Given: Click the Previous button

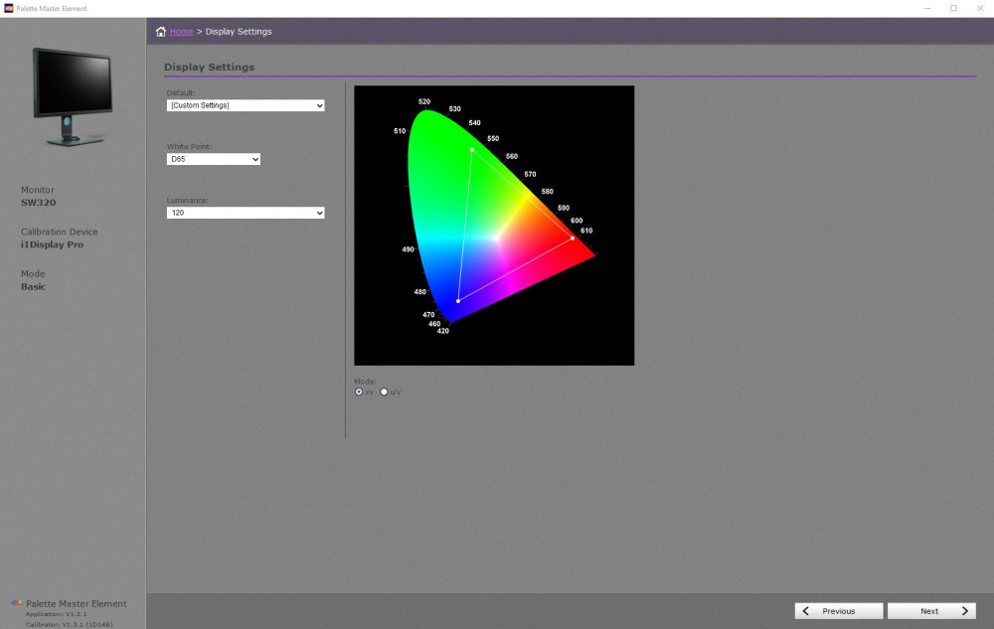Looking at the screenshot, I should [x=839, y=611].
